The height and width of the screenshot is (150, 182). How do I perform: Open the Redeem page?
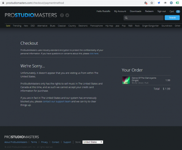[149, 11]
